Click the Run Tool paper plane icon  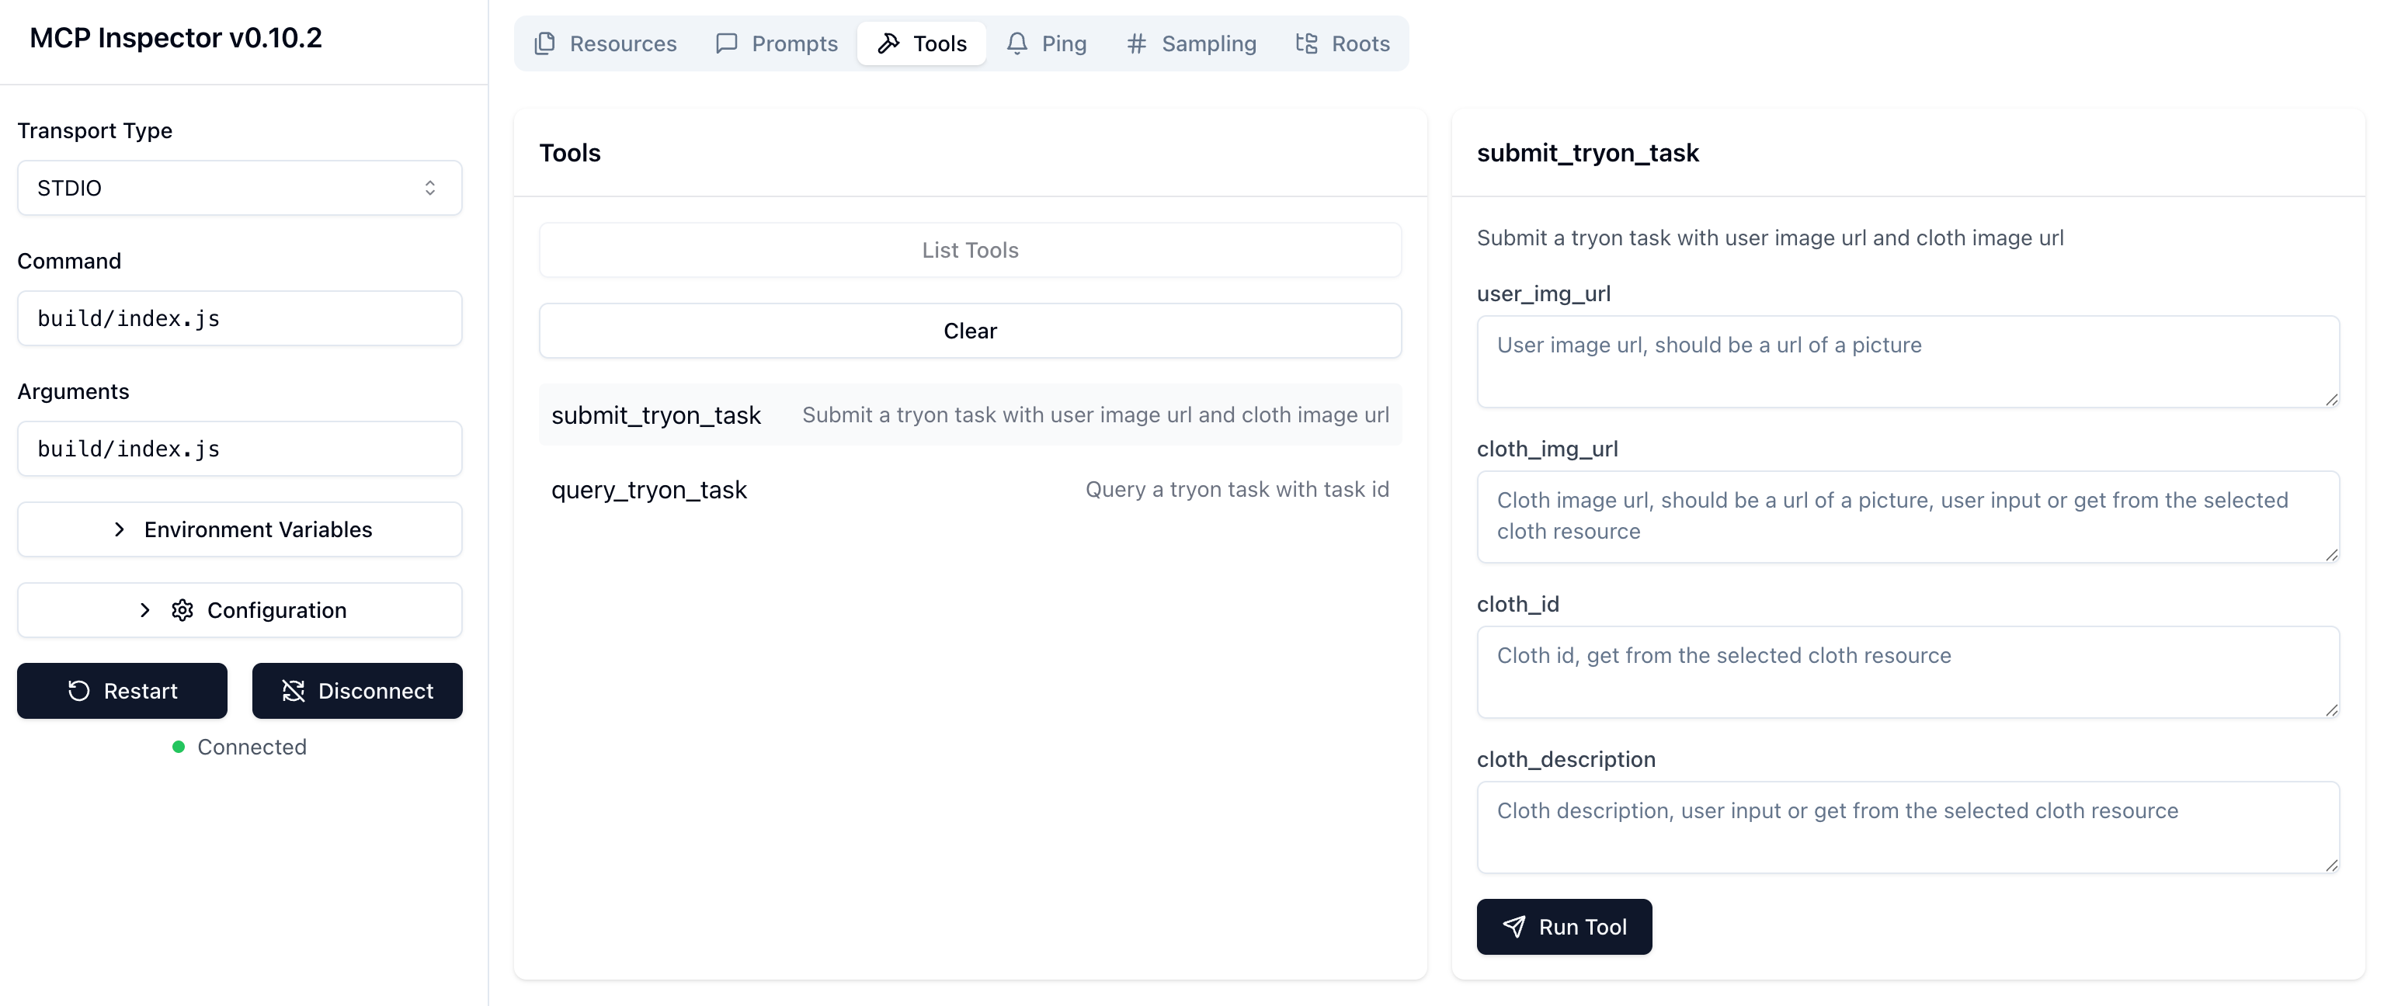[1514, 926]
